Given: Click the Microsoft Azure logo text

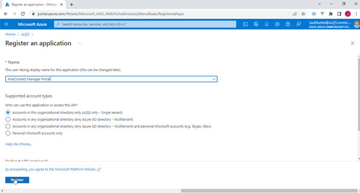Looking at the screenshot, I should pyautogui.click(x=32, y=24).
